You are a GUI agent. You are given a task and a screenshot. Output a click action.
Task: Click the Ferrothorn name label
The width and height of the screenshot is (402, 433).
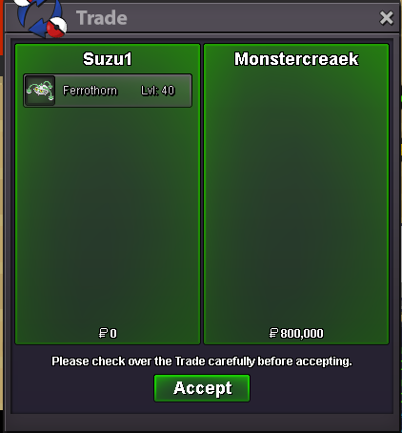[x=90, y=91]
